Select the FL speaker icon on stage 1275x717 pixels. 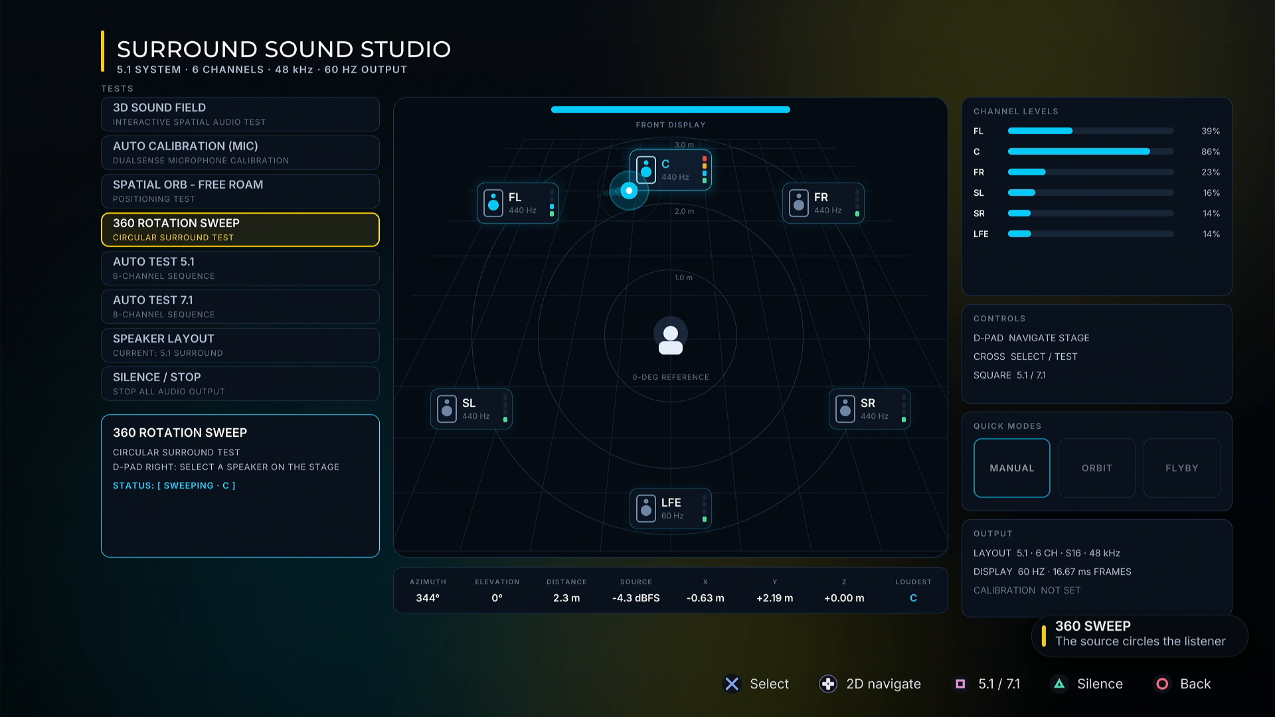pos(493,203)
